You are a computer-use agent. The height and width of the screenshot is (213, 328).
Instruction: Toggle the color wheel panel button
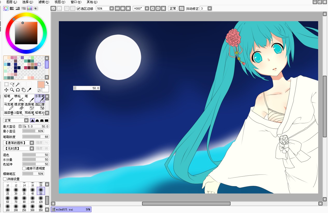coord(6,8)
